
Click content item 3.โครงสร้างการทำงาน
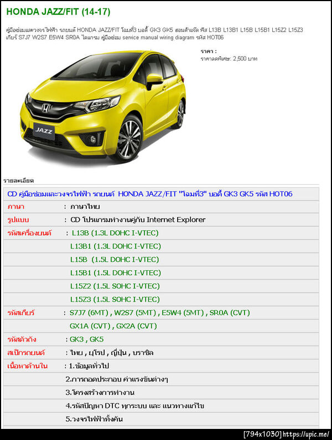click(x=100, y=392)
